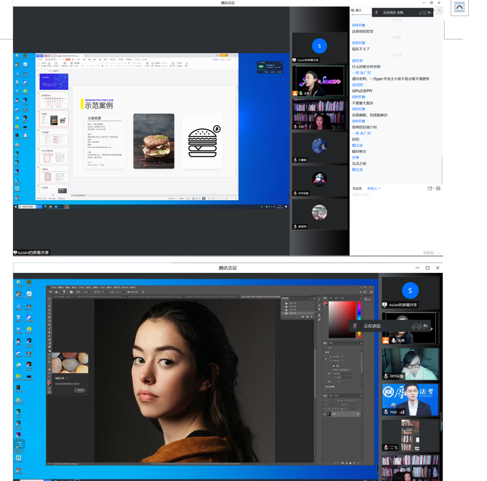Viewport: 487px width, 481px height.
Task: Click the nop participant video tile
Action: (x=410, y=400)
